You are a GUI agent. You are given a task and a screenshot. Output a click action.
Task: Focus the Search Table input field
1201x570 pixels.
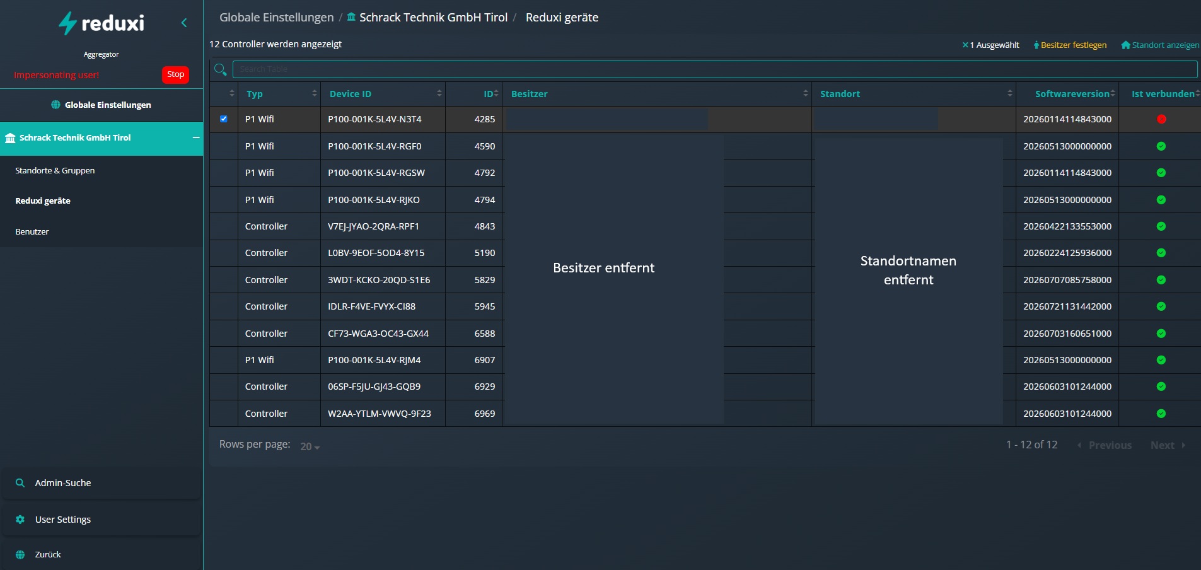coord(715,69)
